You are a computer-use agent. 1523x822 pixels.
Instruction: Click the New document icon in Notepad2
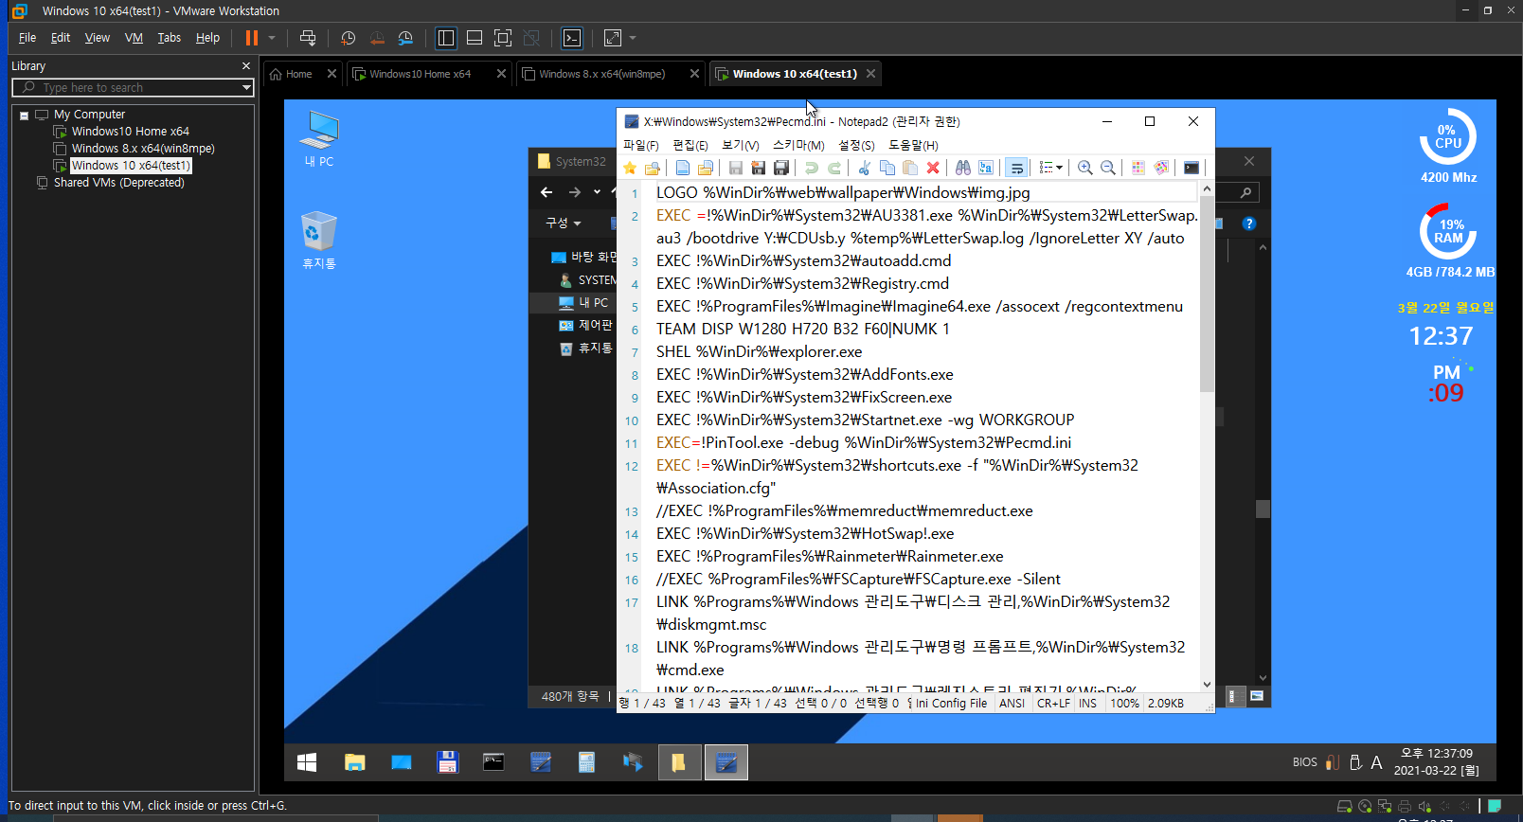[682, 168]
